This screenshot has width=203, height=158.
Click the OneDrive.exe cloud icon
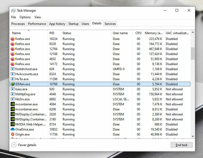(13, 129)
